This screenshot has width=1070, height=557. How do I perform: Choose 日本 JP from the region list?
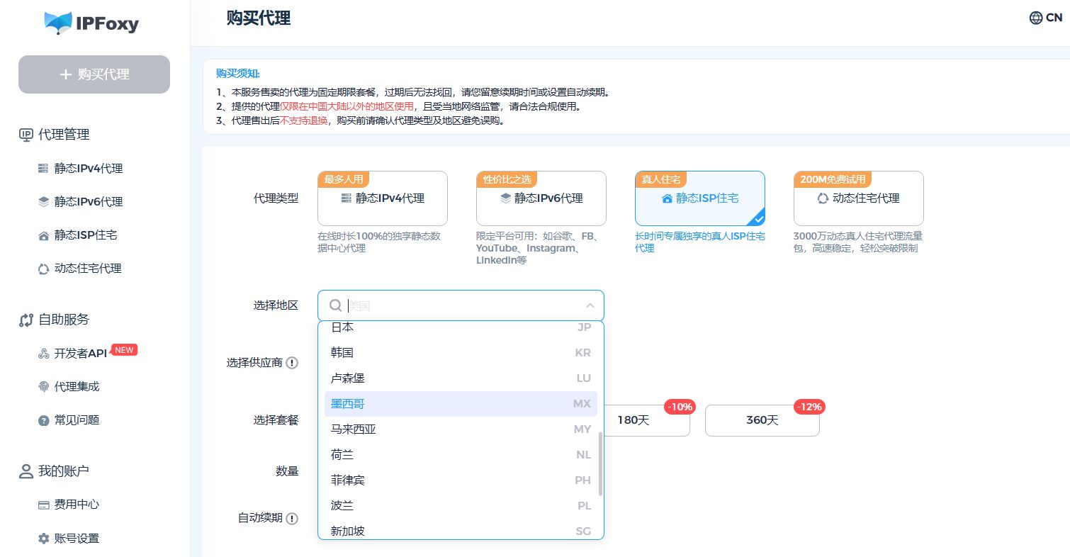[x=461, y=327]
